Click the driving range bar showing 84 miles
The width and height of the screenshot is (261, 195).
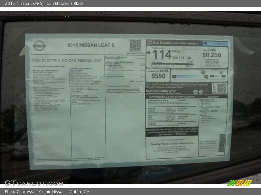coord(173,64)
